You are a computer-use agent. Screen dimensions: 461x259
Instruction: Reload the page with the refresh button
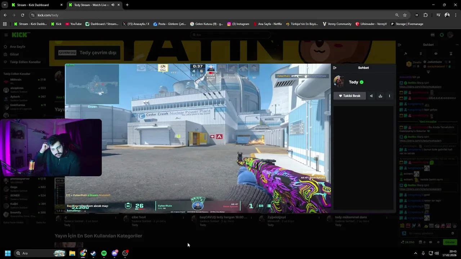(22, 15)
